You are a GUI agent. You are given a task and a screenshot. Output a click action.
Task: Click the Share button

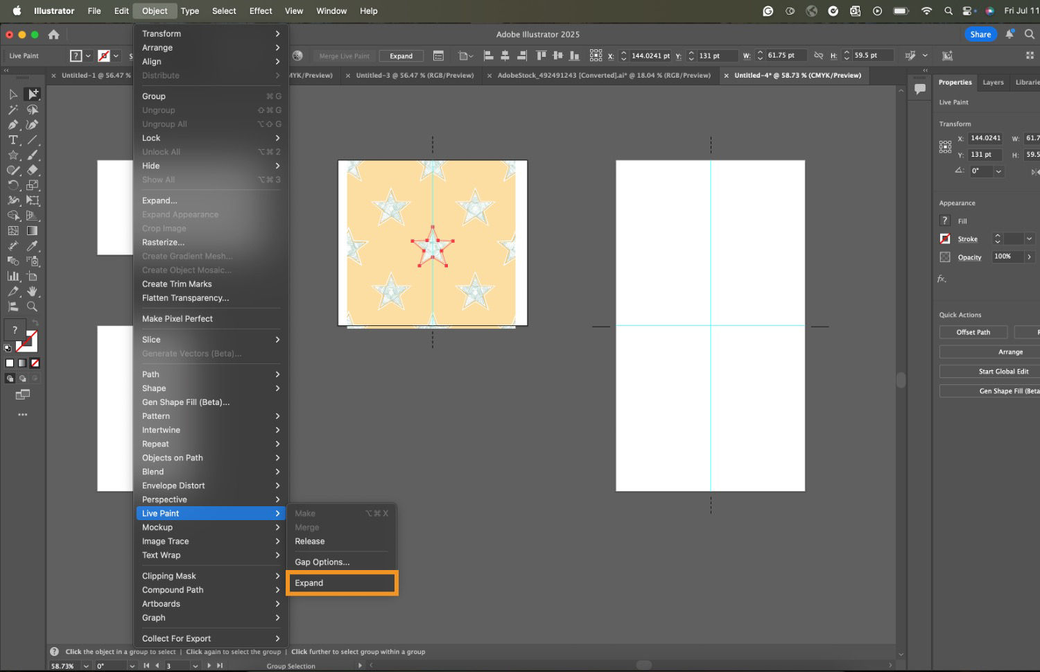(980, 33)
